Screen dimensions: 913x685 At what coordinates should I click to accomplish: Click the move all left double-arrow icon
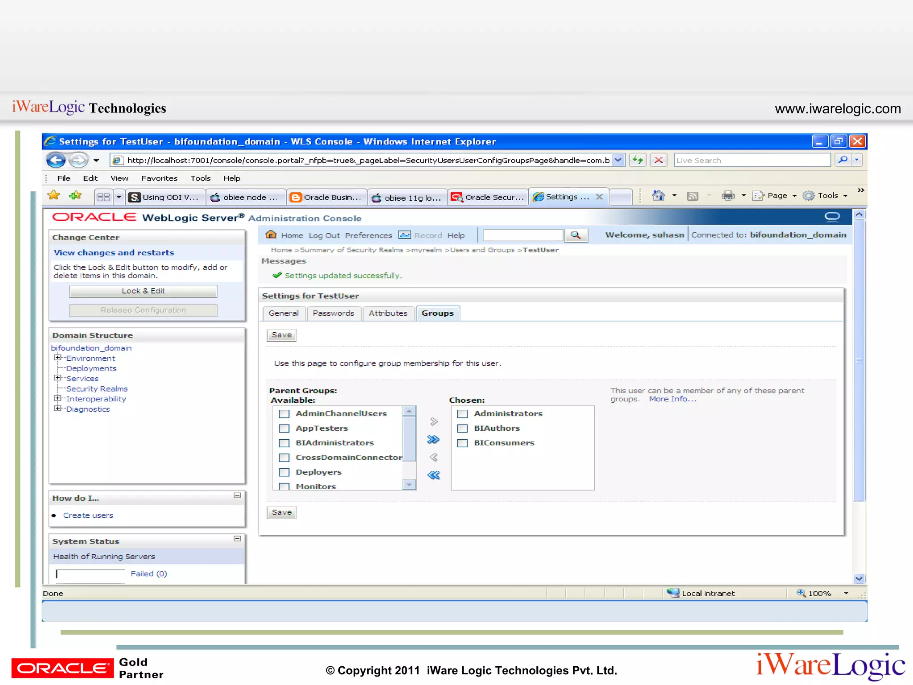(x=433, y=475)
